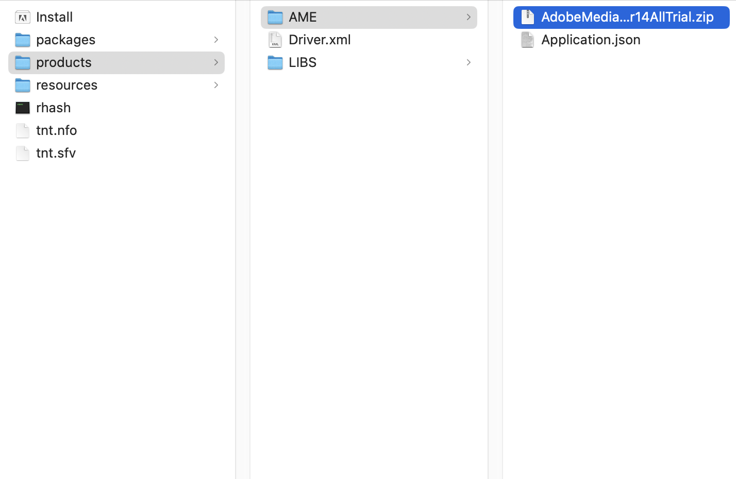Select the tnt.sfv file name
736x479 pixels.
[x=56, y=153]
